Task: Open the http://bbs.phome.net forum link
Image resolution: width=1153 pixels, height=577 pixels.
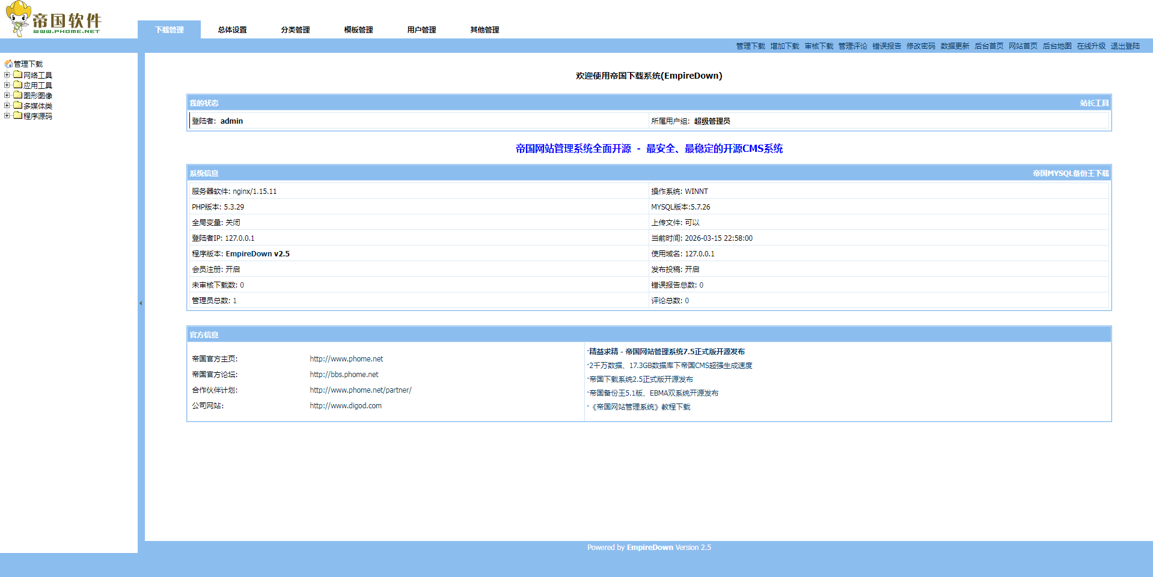Action: 344,375
